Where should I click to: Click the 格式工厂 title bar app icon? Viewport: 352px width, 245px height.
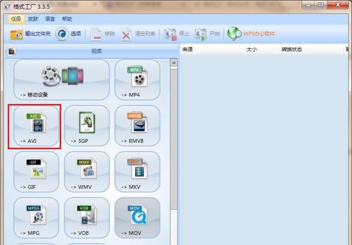[8, 6]
